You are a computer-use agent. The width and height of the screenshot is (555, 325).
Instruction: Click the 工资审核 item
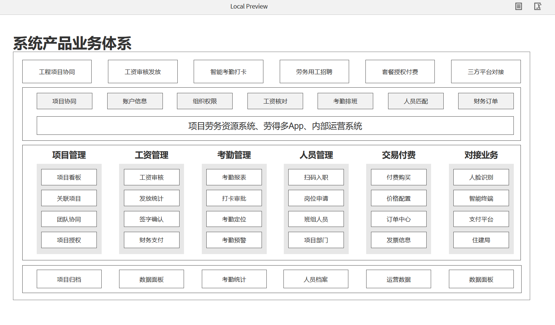click(152, 177)
